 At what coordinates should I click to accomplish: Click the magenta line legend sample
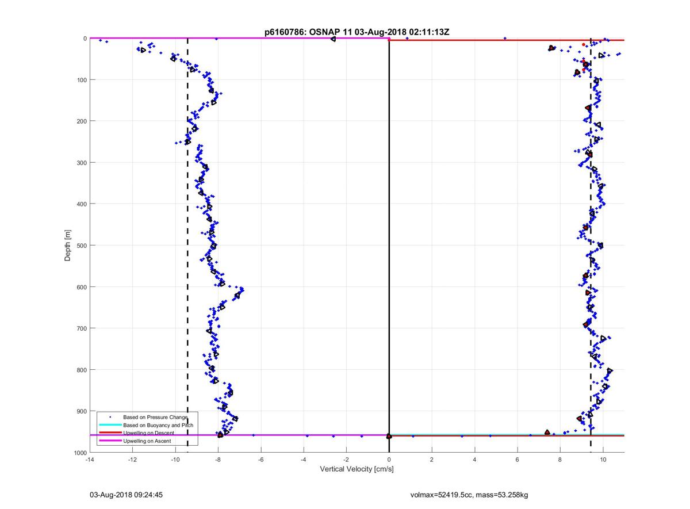click(x=110, y=441)
